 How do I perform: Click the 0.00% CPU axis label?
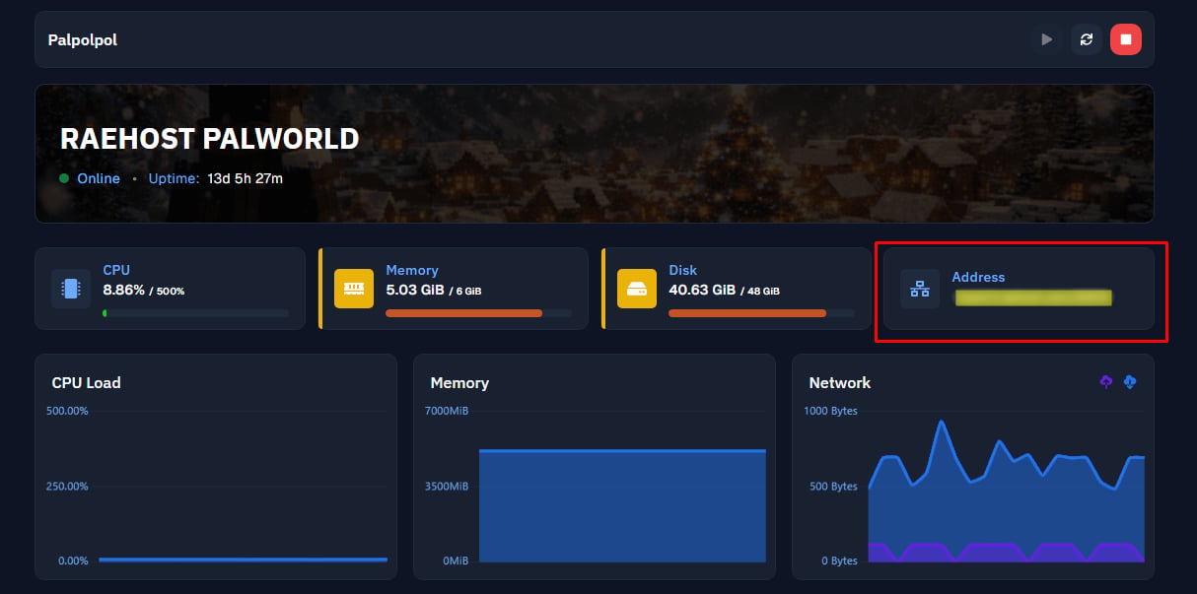pos(73,561)
